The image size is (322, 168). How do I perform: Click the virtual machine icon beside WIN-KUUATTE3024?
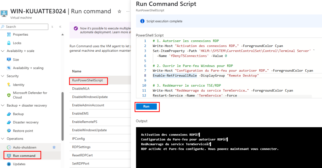coord(4,13)
